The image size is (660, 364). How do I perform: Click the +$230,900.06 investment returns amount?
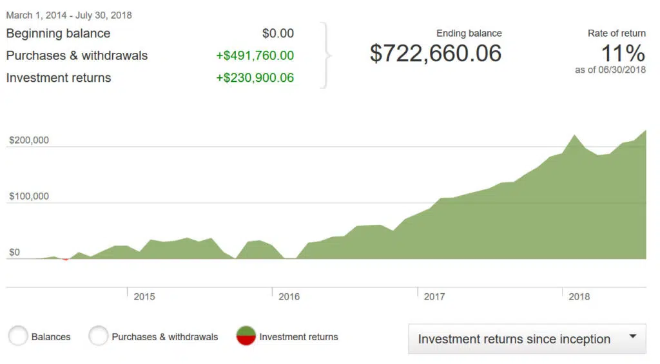pyautogui.click(x=255, y=78)
